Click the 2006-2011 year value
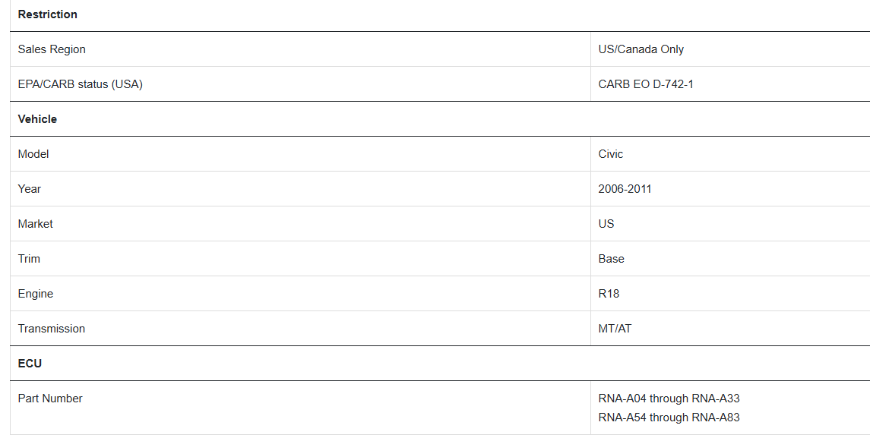Image resolution: width=870 pixels, height=438 pixels. [x=625, y=189]
